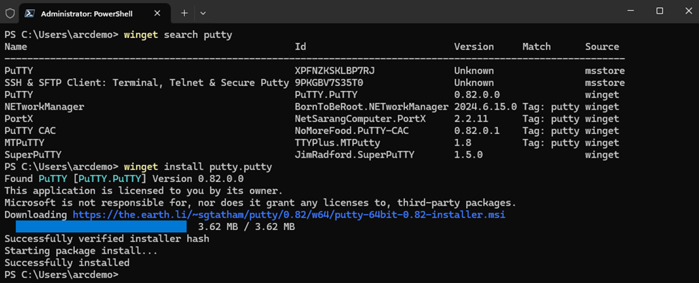Viewport: 699px width, 283px height.
Task: Click the Version column header
Action: tap(474, 47)
